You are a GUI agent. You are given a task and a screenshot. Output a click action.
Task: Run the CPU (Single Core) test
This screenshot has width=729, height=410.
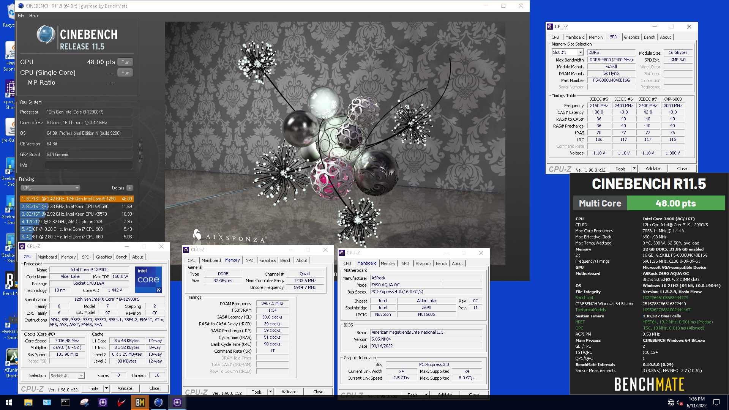pos(125,73)
